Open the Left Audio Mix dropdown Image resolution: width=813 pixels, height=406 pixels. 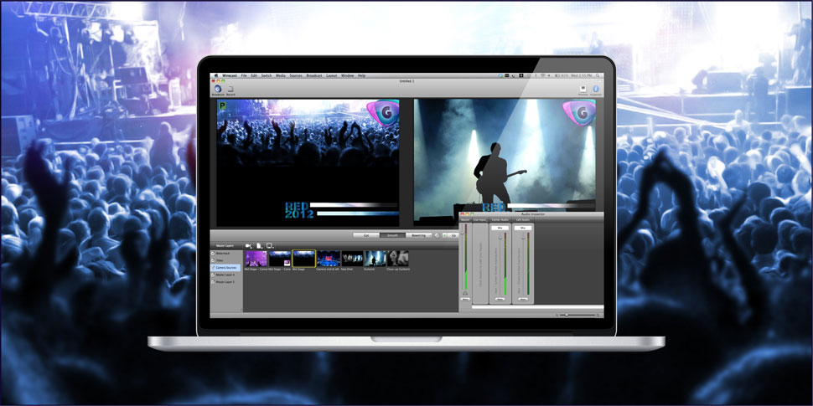pyautogui.click(x=523, y=228)
